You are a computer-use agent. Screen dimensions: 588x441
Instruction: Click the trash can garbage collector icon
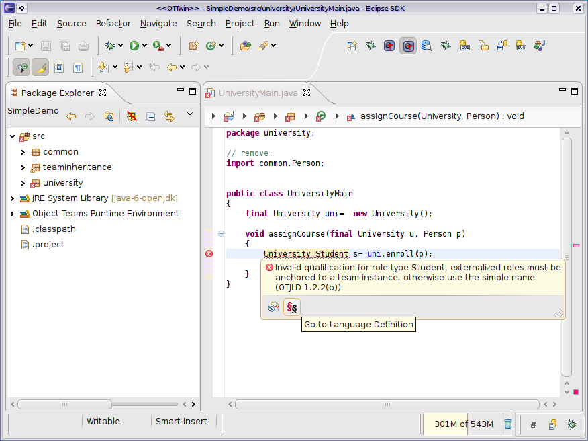point(507,424)
